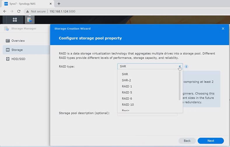This screenshot has height=147, width=230.
Task: Click the Overview sidebar icon
Action: pyautogui.click(x=8, y=41)
